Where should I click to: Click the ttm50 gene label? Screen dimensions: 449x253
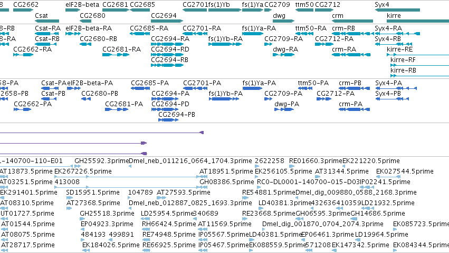pos(304,5)
